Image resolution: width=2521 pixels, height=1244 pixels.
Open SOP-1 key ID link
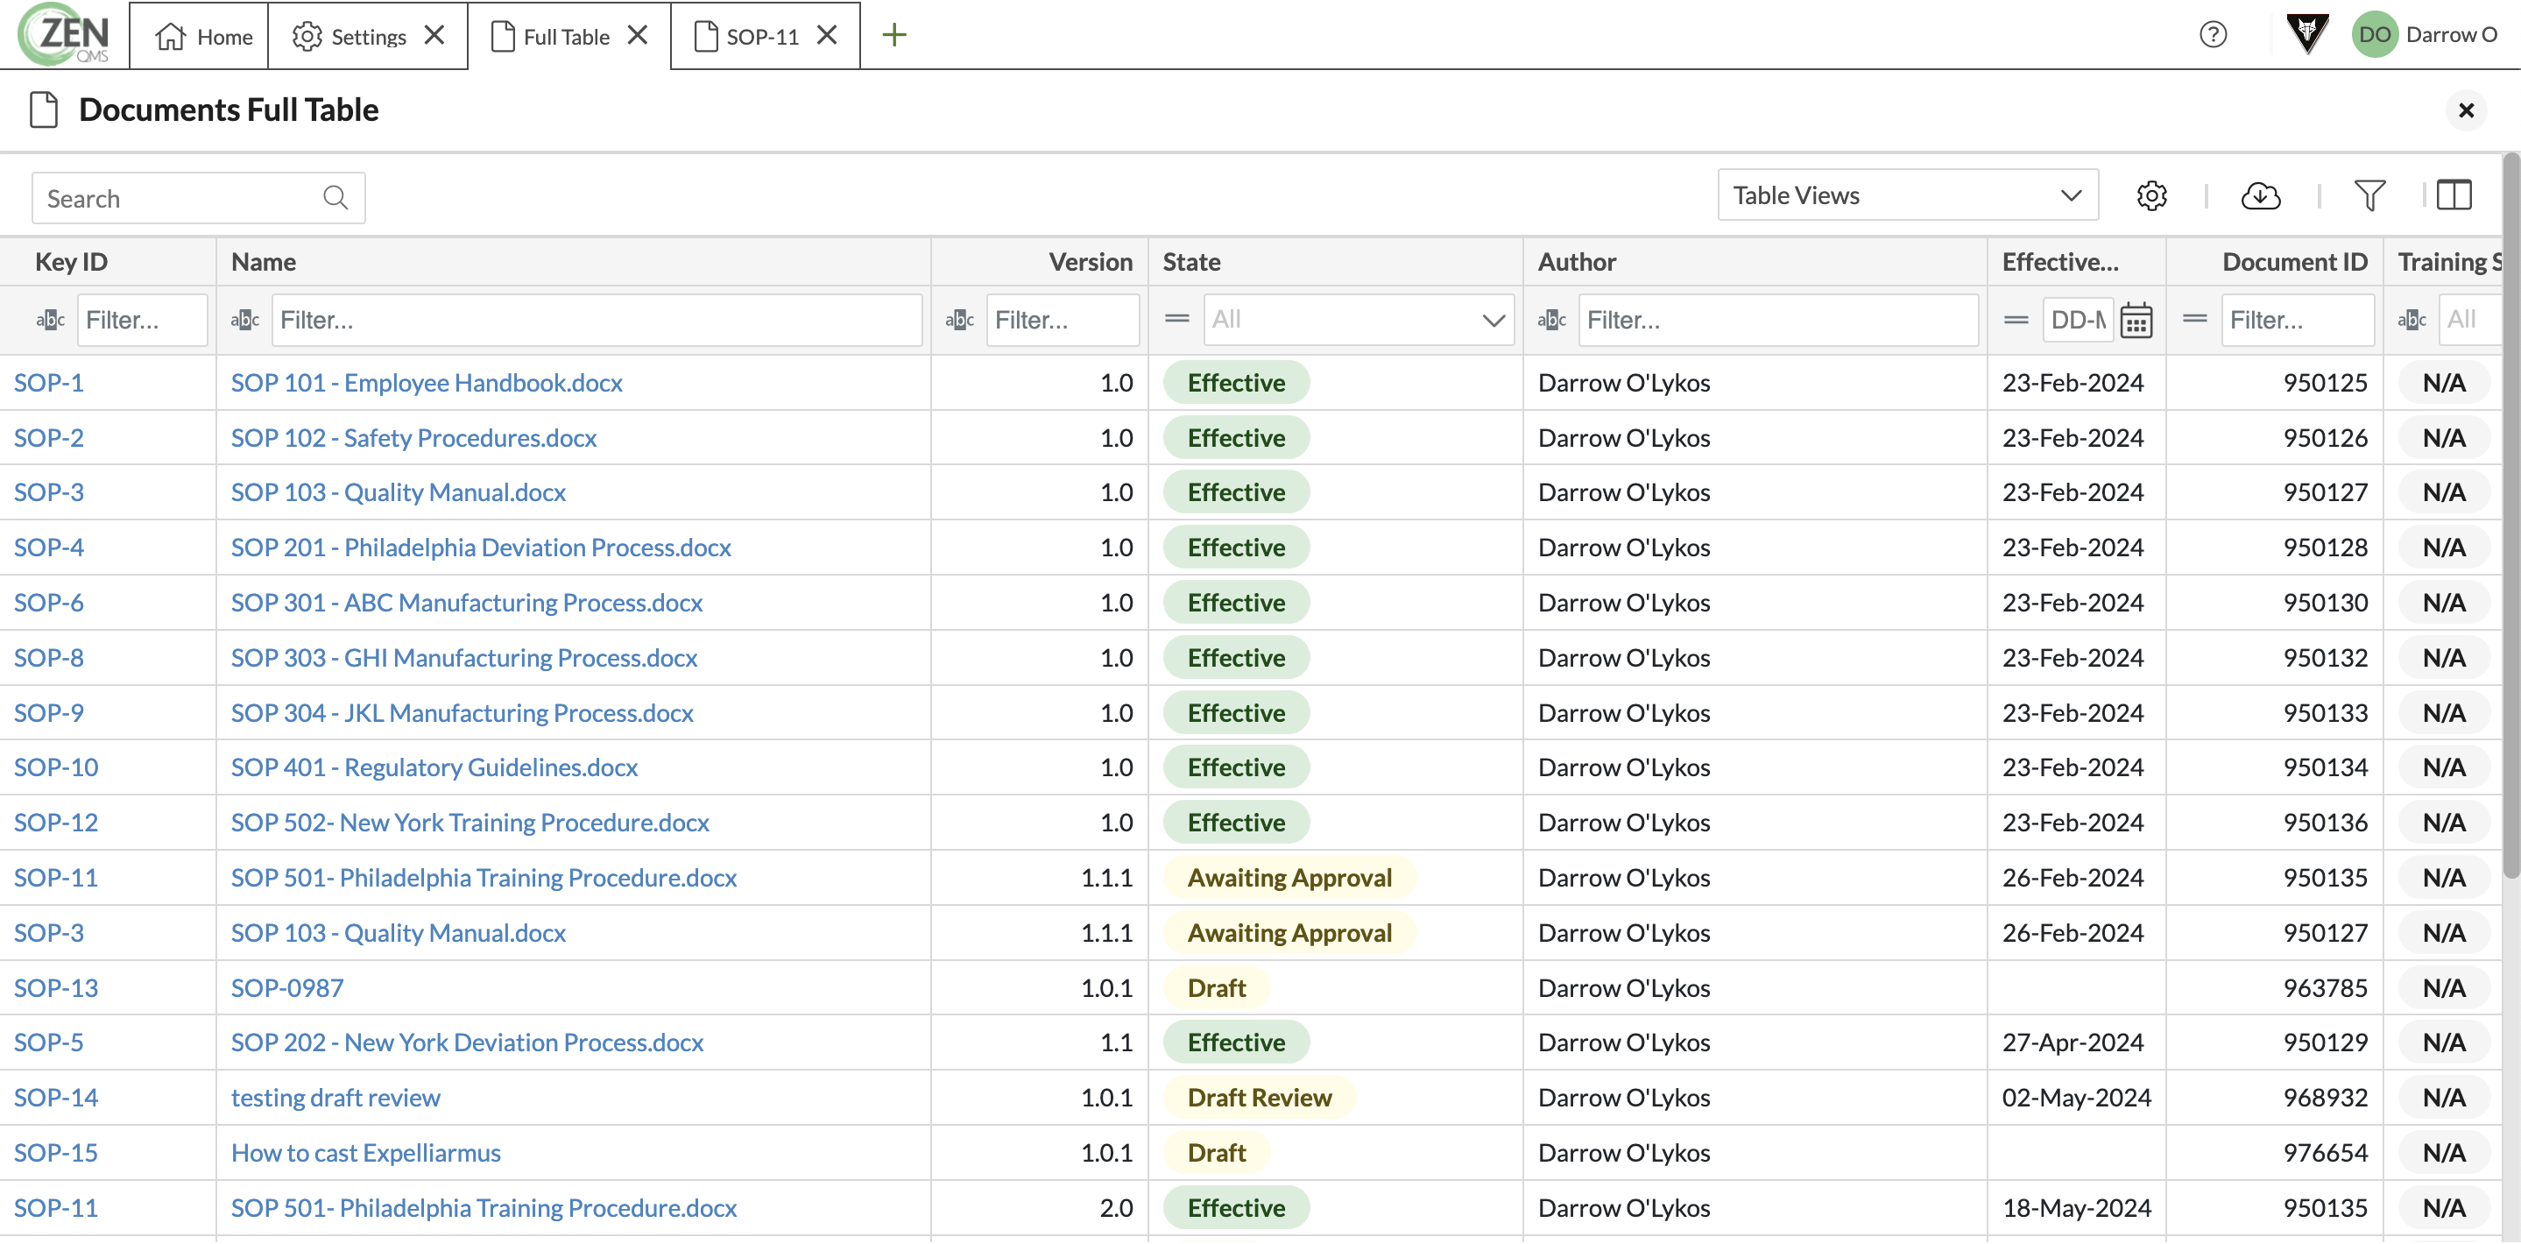48,383
